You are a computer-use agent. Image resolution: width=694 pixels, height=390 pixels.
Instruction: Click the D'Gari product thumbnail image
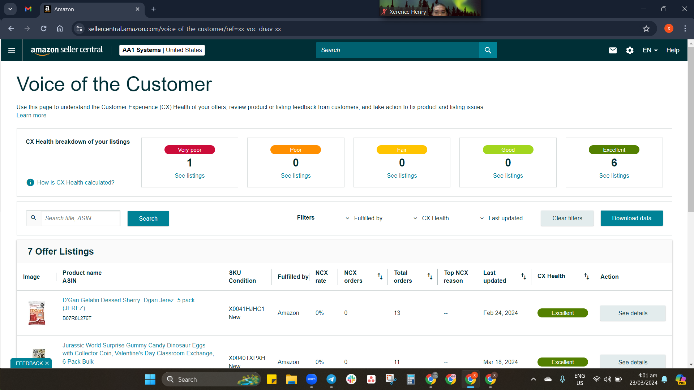point(37,313)
